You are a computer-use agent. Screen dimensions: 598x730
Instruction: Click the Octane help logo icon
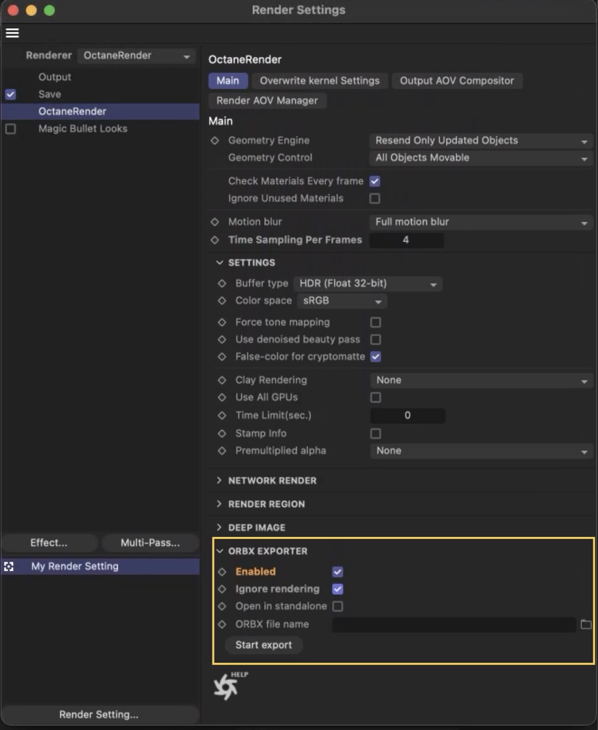(226, 686)
